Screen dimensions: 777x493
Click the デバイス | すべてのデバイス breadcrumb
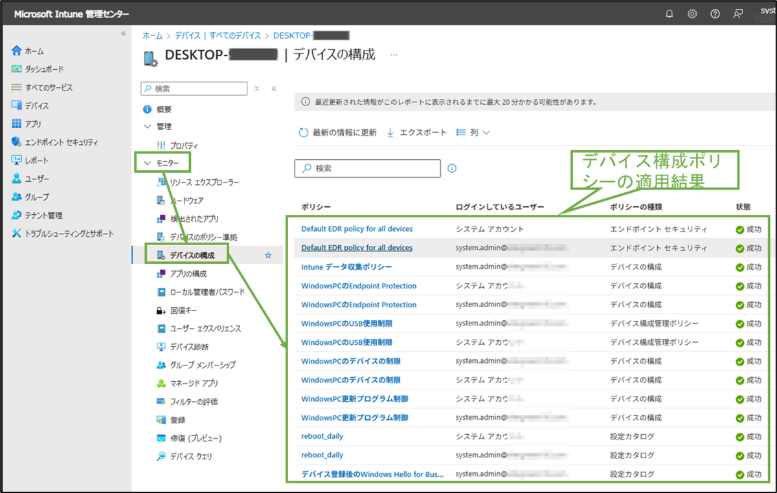[x=218, y=36]
